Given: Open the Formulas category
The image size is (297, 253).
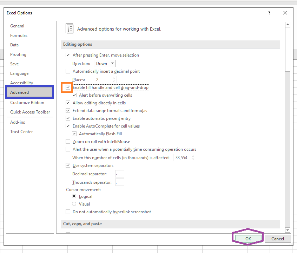Looking at the screenshot, I should (x=19, y=35).
